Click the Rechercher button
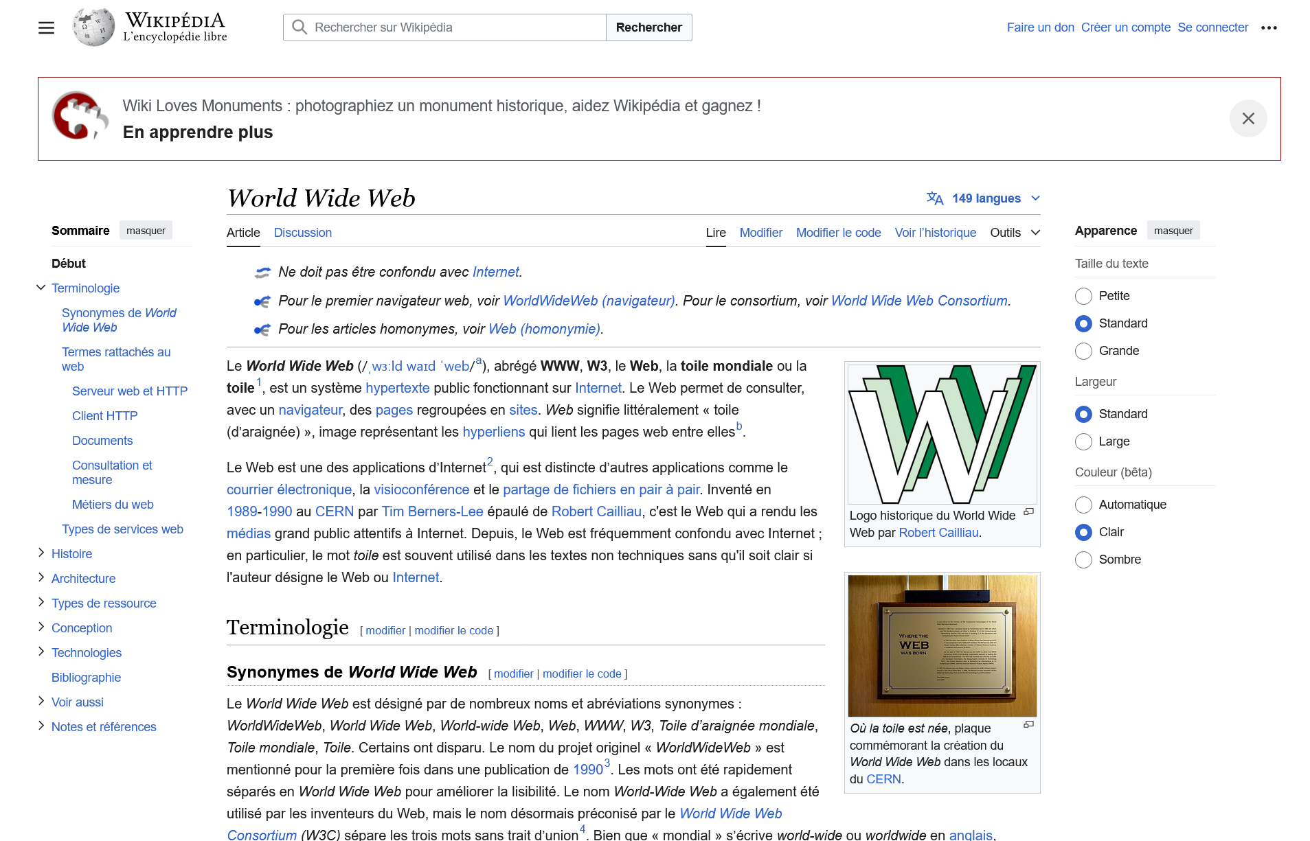The image size is (1310, 841). click(x=648, y=27)
